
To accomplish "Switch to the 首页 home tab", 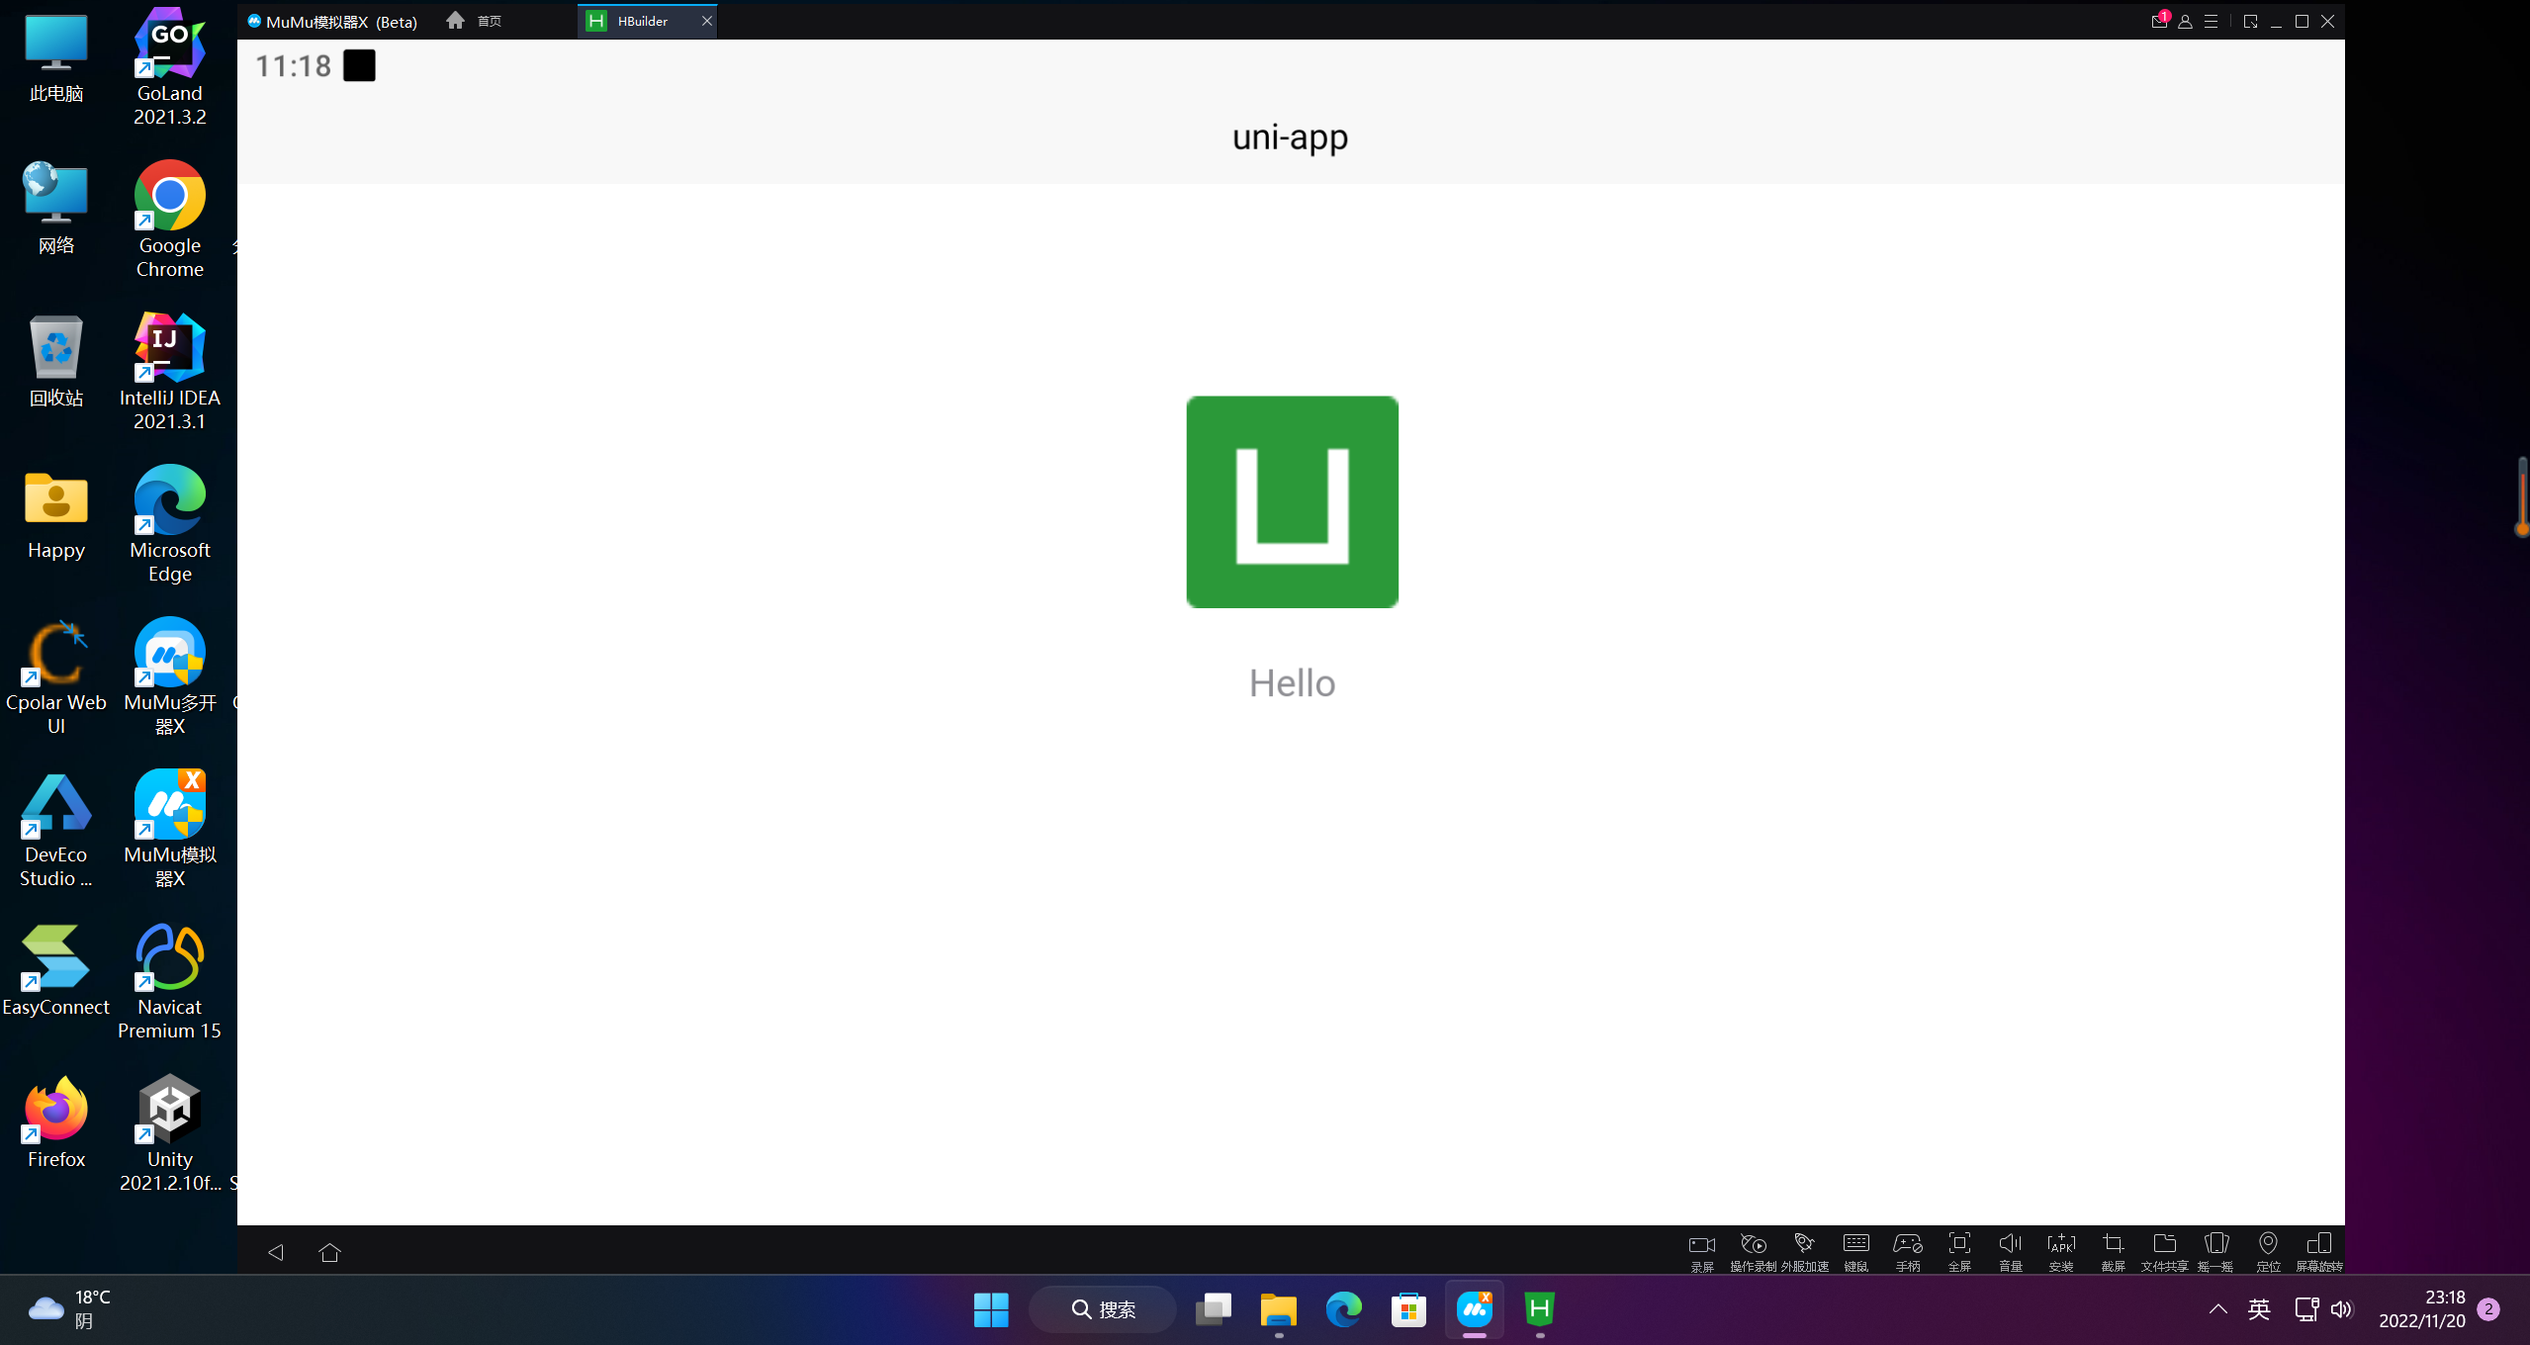I will tap(475, 21).
